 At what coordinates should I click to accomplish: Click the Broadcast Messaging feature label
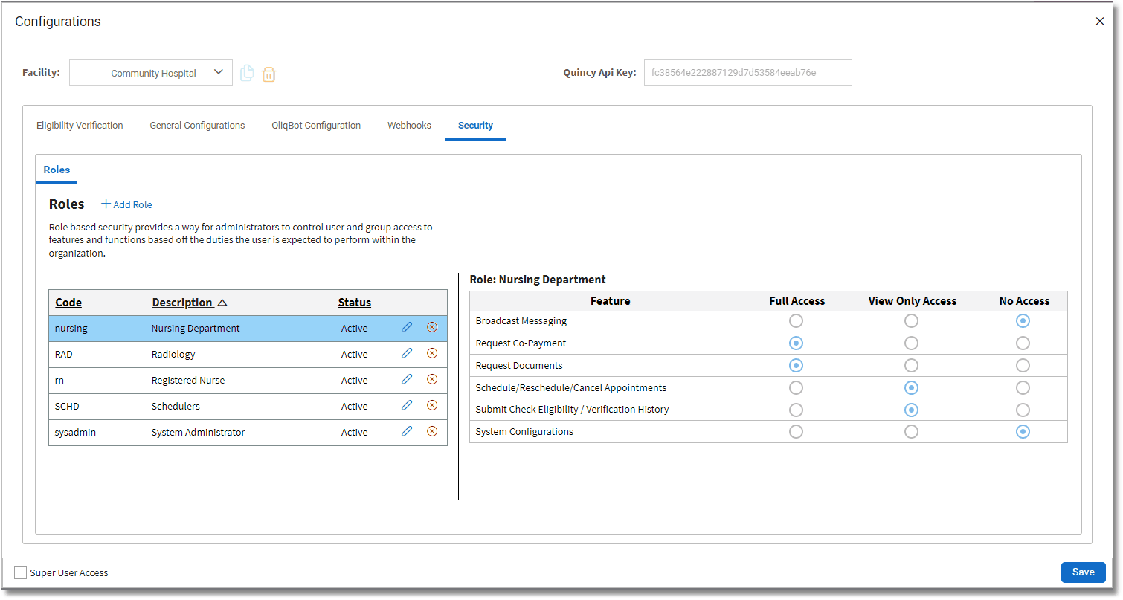pos(521,321)
